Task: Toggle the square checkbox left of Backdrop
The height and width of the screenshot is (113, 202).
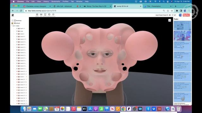Action: [13, 20]
